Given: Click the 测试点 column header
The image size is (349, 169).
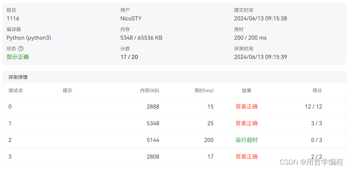Looking at the screenshot, I should 16,90.
